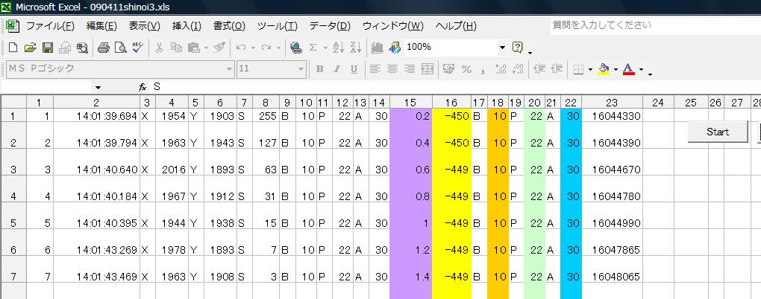Toggle align right

point(410,69)
